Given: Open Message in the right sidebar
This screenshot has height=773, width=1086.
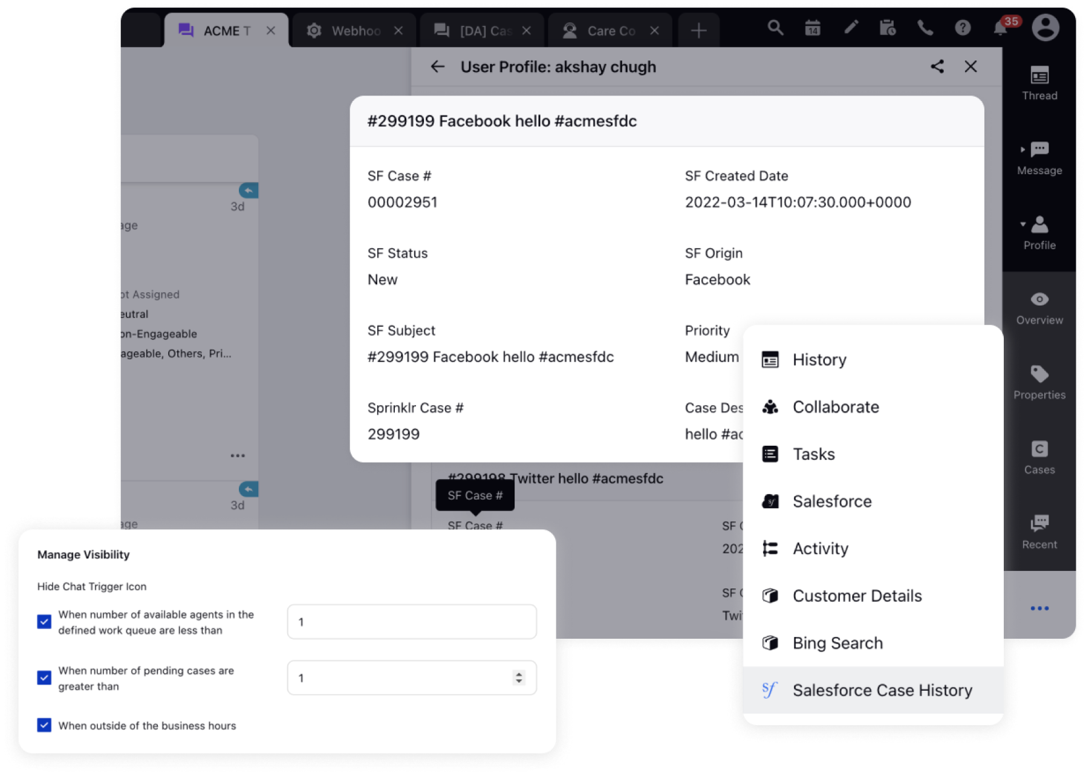Looking at the screenshot, I should [x=1039, y=158].
